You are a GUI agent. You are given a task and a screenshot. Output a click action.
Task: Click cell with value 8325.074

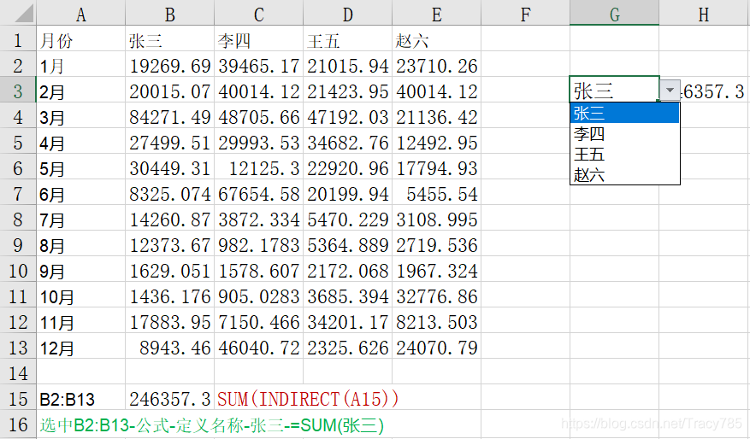coord(170,193)
